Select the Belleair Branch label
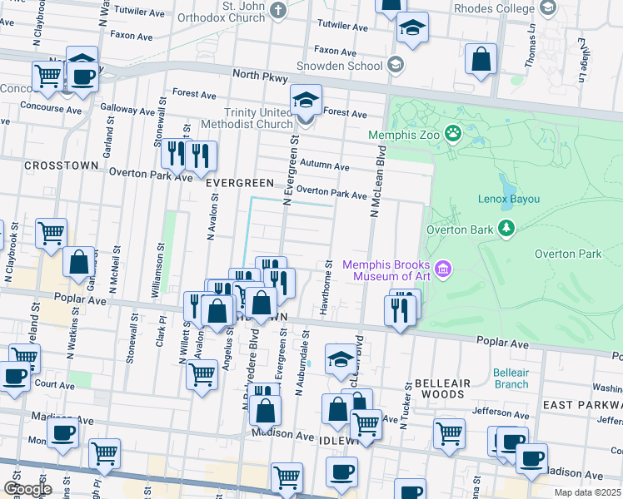Screen dimensions: 623x499 [x=511, y=378]
